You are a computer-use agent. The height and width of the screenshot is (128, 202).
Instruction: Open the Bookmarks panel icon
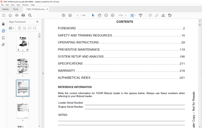pos(3,38)
